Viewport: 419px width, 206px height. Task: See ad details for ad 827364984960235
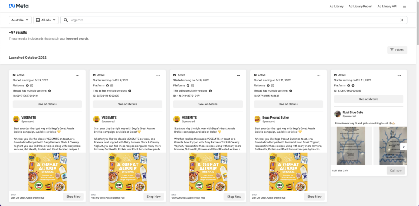(x=128, y=104)
